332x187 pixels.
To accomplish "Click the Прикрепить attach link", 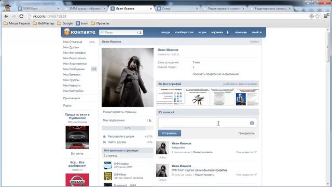I will point(246,133).
